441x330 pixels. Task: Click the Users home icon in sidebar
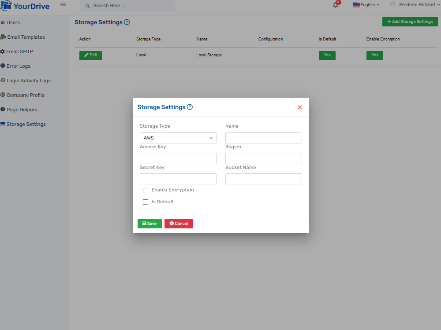pos(3,22)
